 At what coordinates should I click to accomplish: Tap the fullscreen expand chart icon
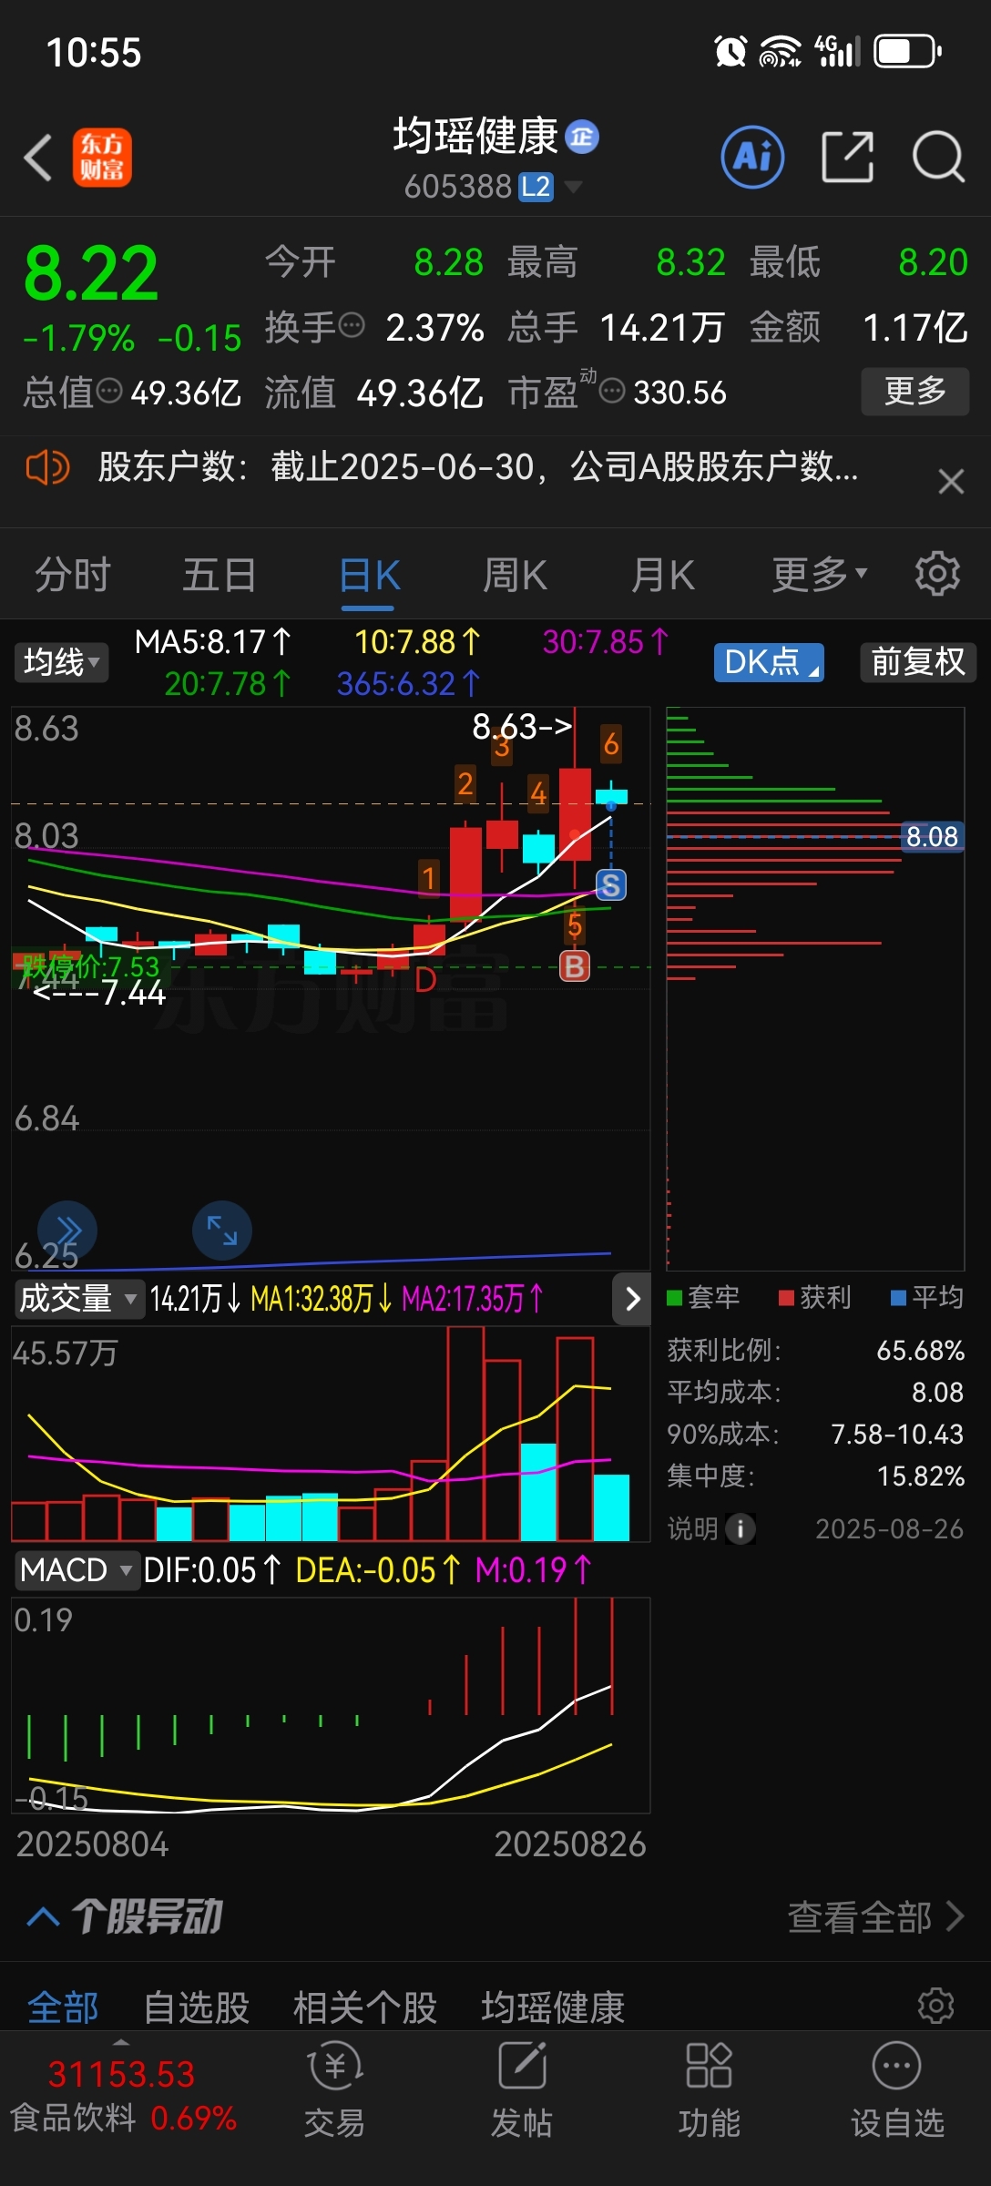222,1231
